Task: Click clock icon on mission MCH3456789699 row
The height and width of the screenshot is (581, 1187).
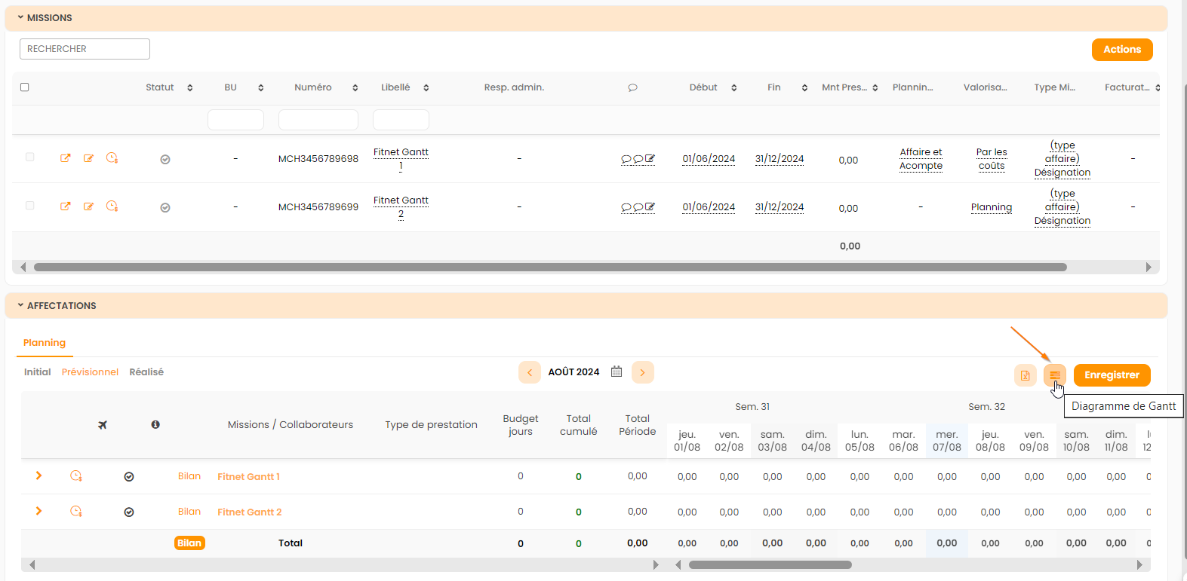Action: coord(112,206)
